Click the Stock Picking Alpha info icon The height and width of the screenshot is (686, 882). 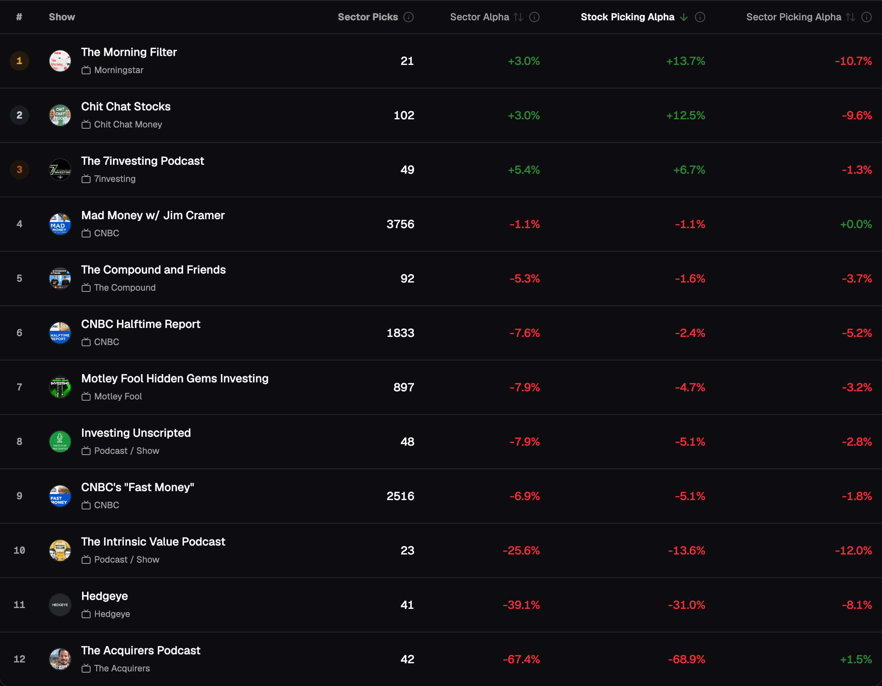click(700, 17)
